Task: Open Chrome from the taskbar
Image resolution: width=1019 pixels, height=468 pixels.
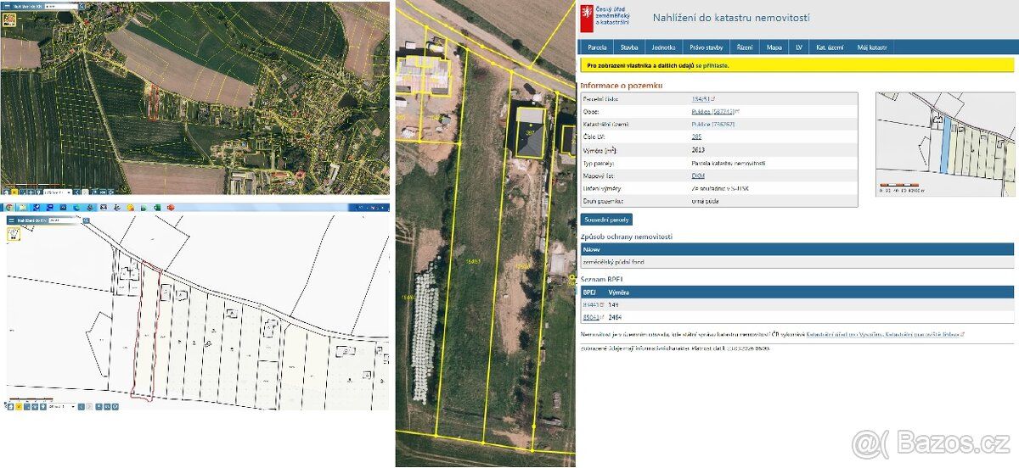Action: point(9,207)
